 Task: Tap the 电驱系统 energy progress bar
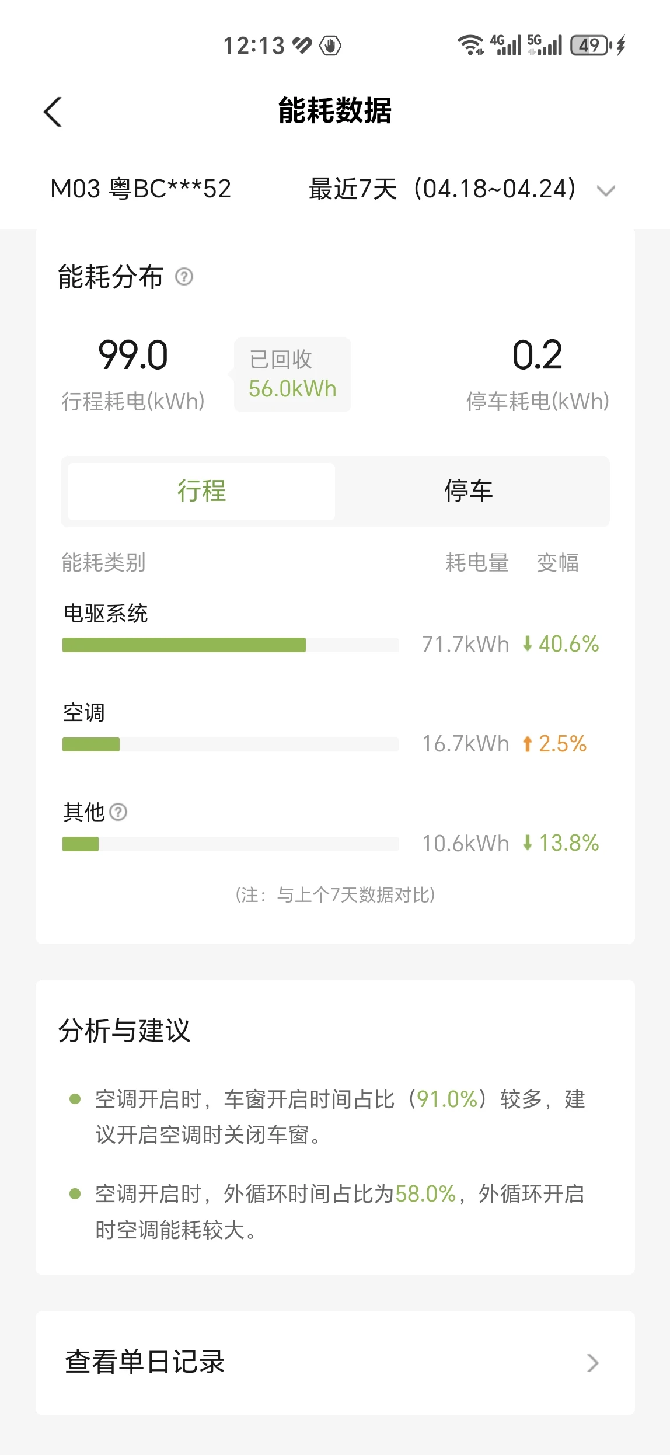[230, 645]
